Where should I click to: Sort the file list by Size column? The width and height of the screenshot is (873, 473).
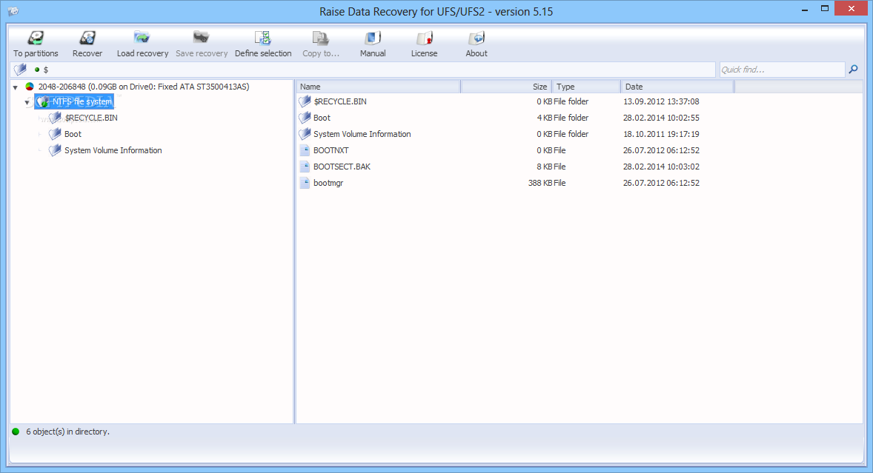(x=506, y=87)
